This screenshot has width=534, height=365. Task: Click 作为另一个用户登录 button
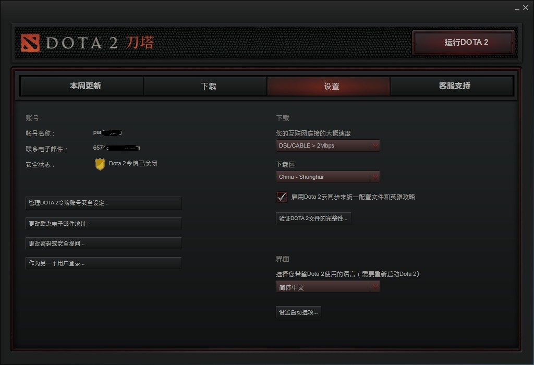click(104, 263)
